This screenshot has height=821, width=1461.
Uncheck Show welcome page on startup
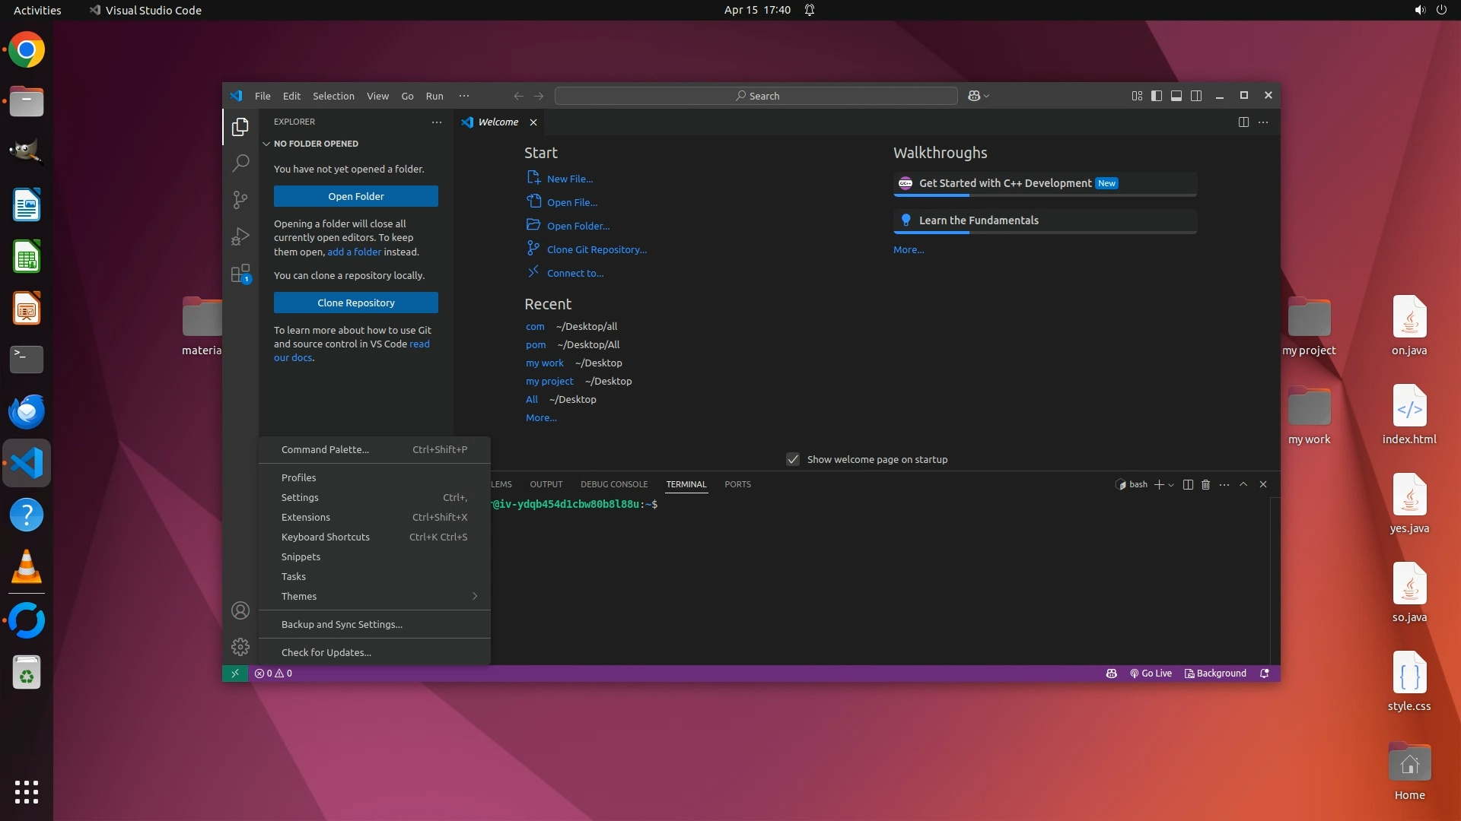pyautogui.click(x=793, y=459)
